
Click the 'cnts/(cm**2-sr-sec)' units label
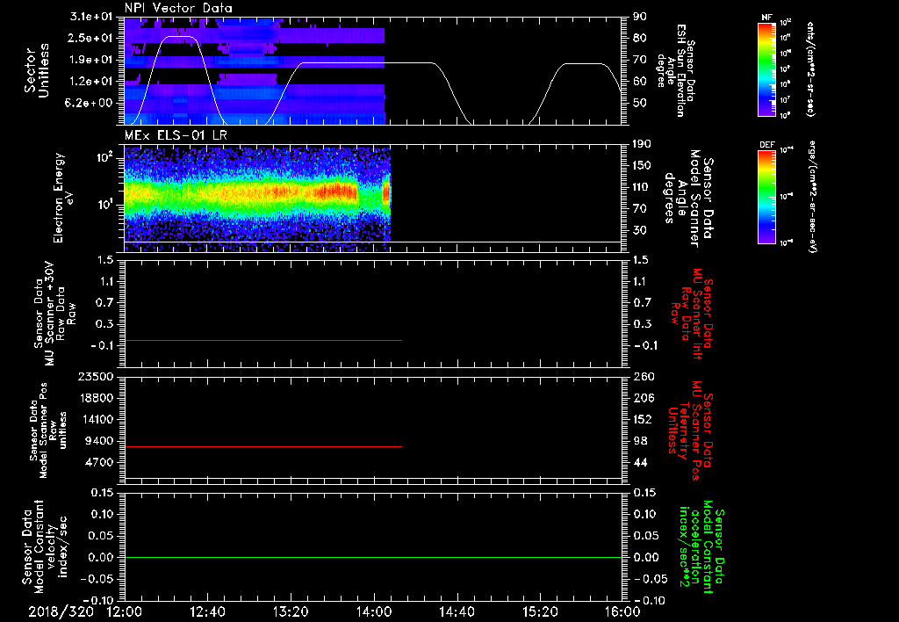810,69
